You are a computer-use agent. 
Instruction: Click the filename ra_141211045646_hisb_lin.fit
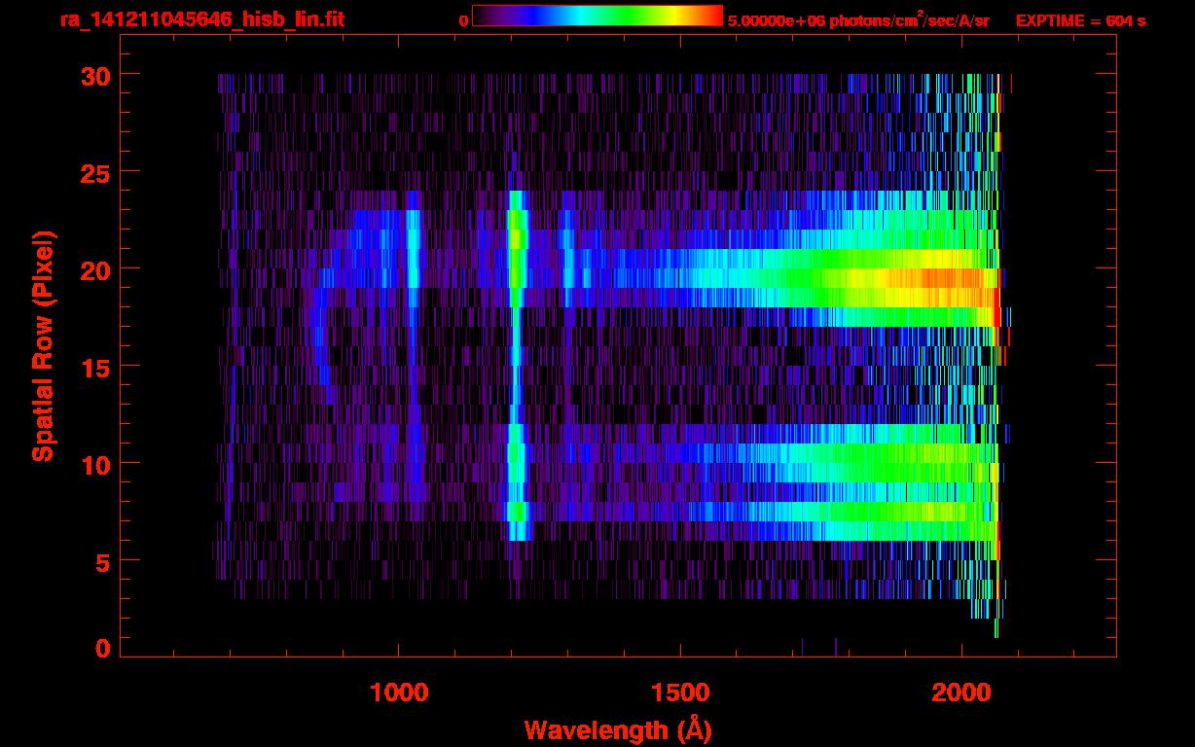[201, 19]
